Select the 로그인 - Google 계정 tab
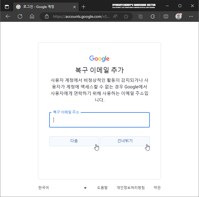Image resolution: width=199 pixels, height=197 pixels. [x=46, y=7]
